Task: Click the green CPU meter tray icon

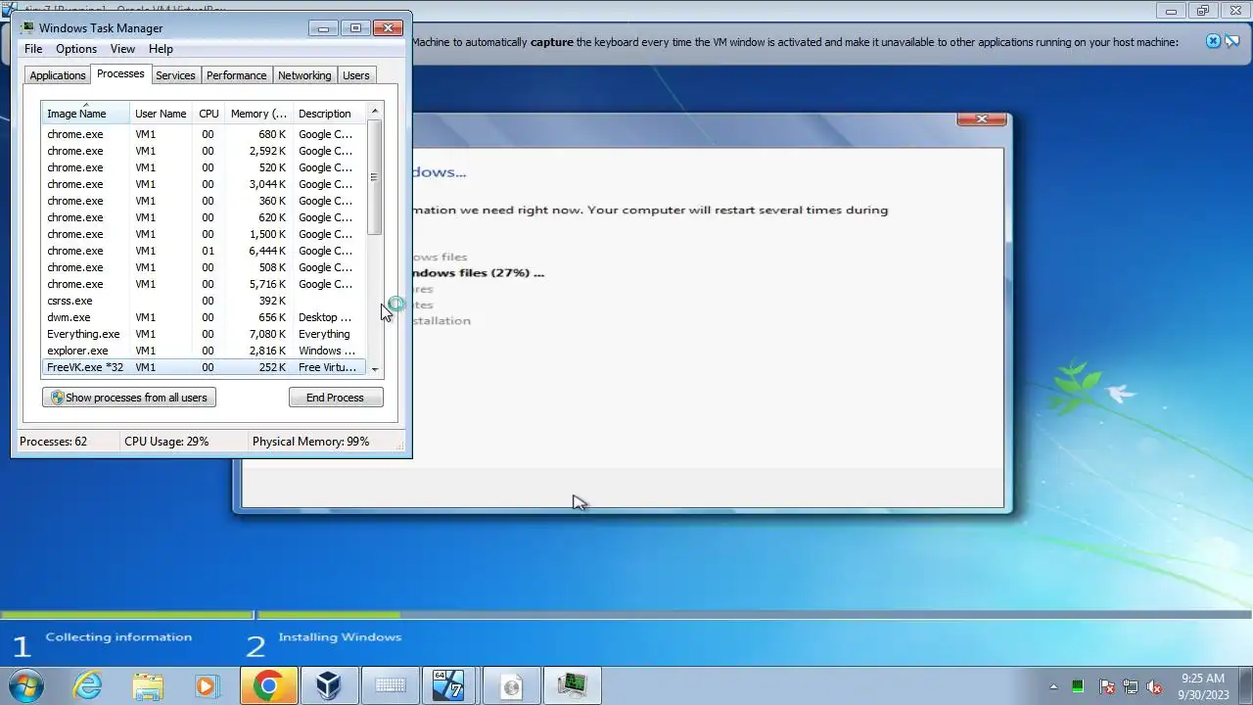Action: pyautogui.click(x=1078, y=686)
